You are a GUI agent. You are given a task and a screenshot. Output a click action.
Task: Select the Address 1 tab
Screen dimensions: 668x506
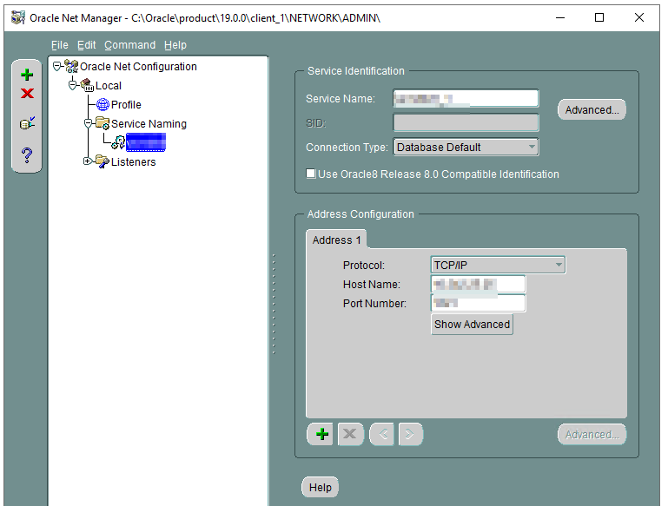[336, 240]
